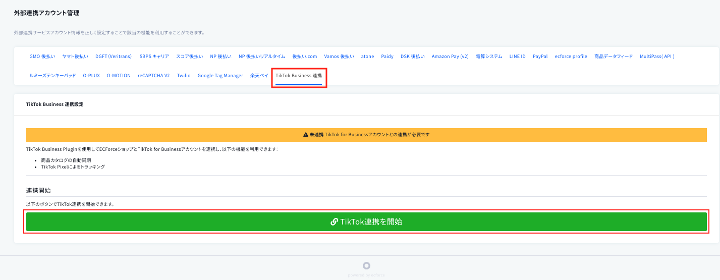
Task: Switch to ヤマト後払い tab
Action: coord(75,57)
